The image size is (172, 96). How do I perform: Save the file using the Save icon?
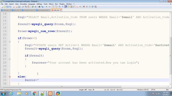coord(7,7)
